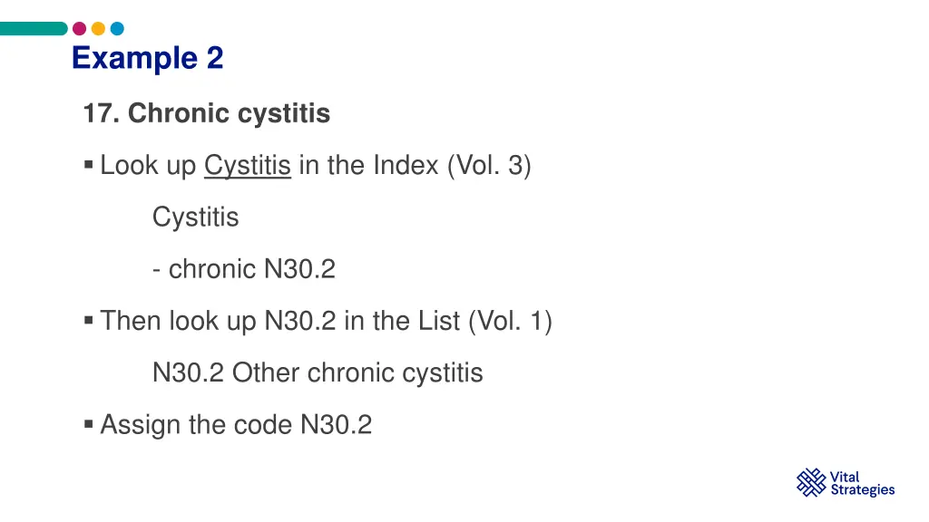Click the teal bar in header
The image size is (929, 522).
[34, 28]
